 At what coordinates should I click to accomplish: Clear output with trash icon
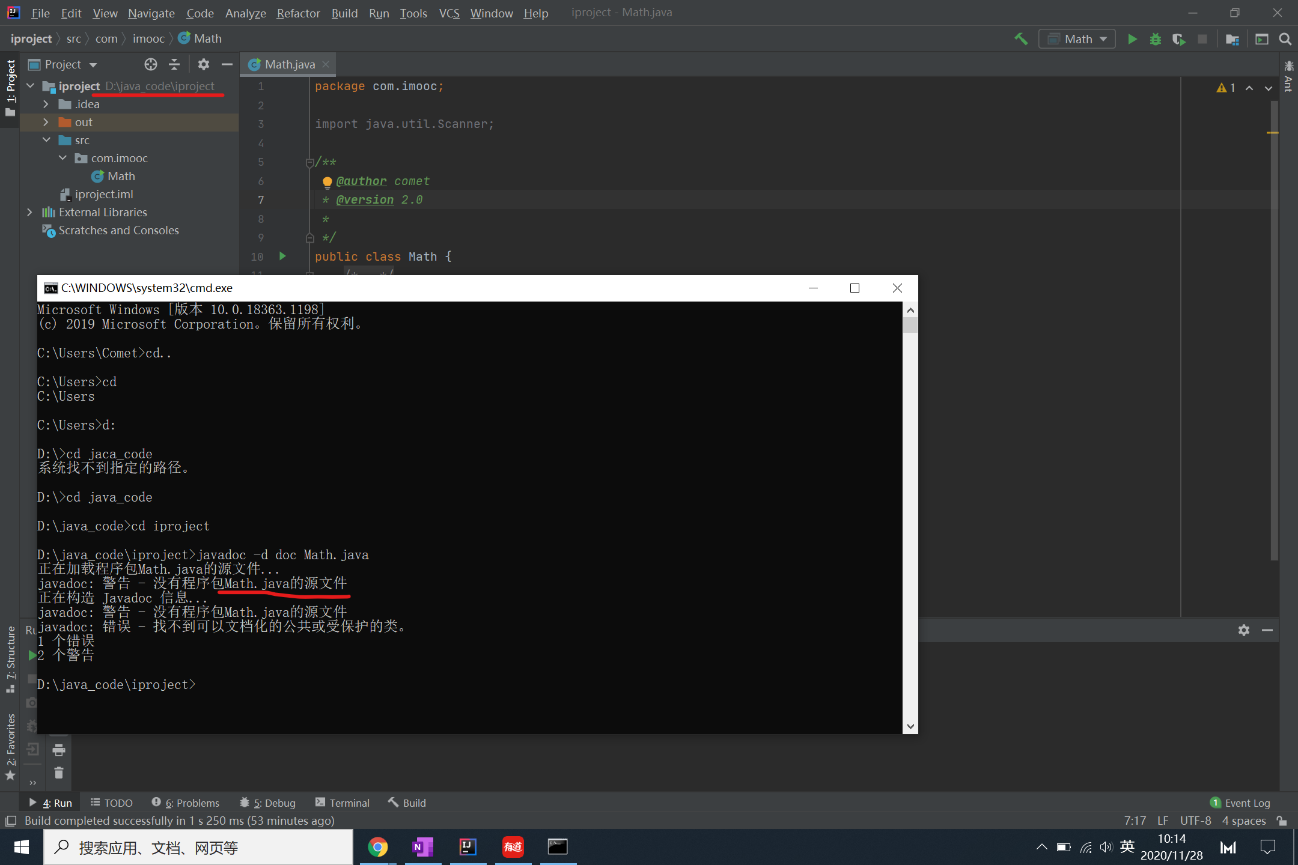tap(59, 772)
